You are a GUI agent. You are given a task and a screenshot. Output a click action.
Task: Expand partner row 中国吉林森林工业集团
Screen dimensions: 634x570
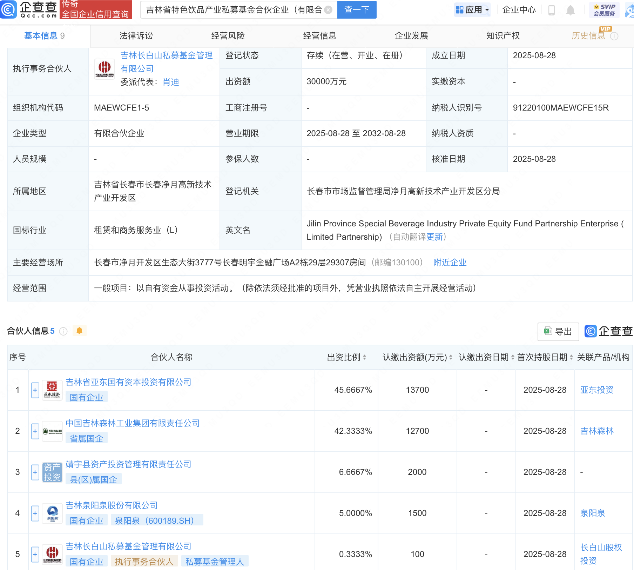point(35,431)
